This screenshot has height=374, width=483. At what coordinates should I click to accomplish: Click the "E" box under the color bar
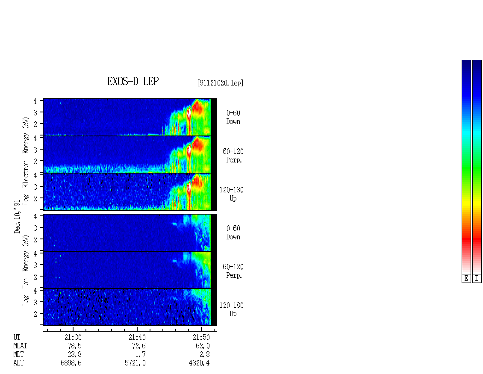pyautogui.click(x=466, y=279)
